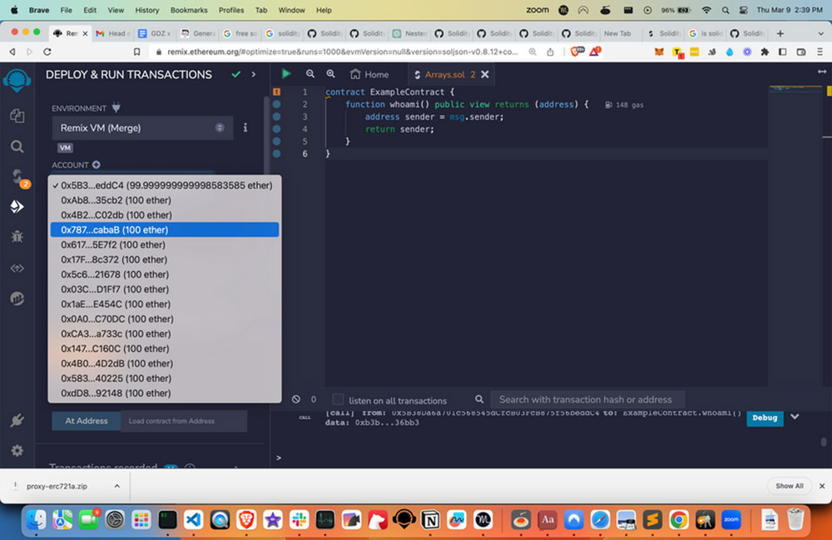This screenshot has height=540, width=832.
Task: Toggle the breakpoint dot on line 2
Action: (x=276, y=105)
